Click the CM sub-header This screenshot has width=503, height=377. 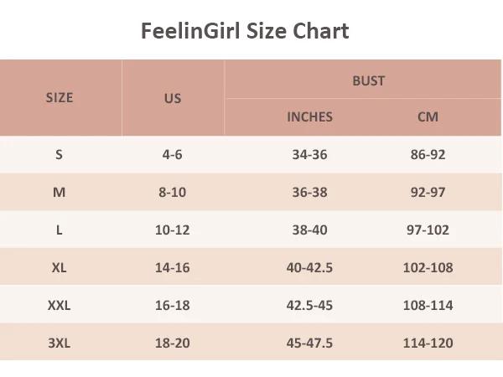coord(428,116)
